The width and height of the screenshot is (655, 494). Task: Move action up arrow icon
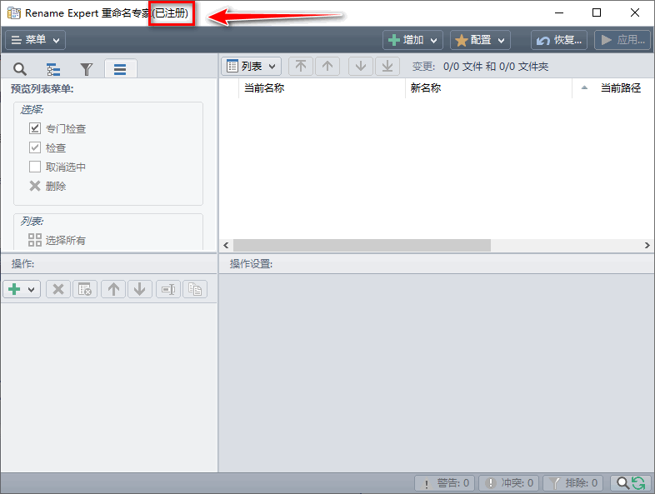pyautogui.click(x=113, y=289)
